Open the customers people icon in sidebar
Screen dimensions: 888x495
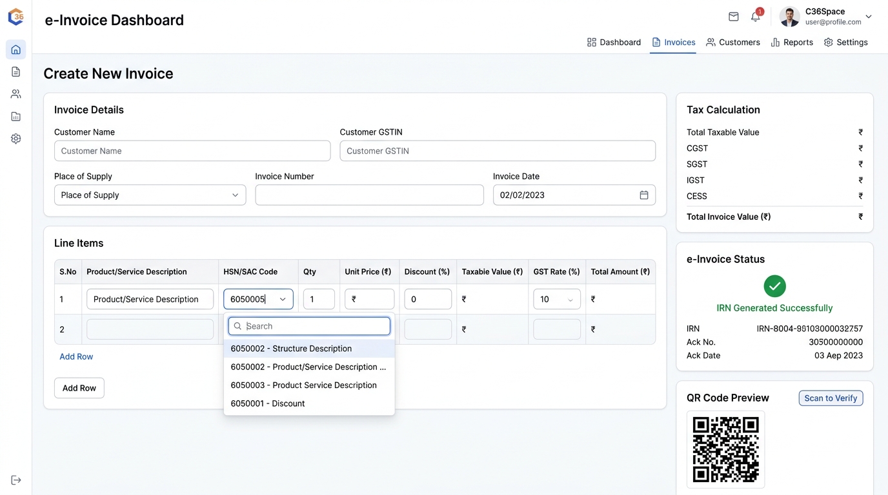click(16, 94)
